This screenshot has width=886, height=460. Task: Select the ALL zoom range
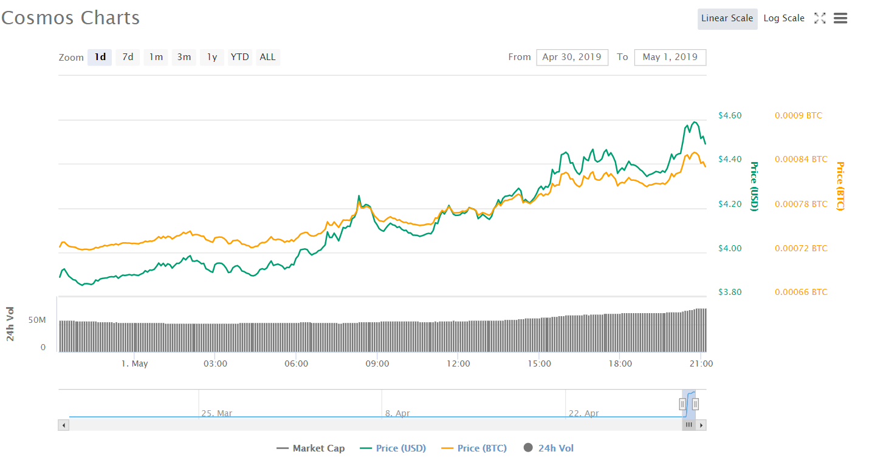click(268, 57)
